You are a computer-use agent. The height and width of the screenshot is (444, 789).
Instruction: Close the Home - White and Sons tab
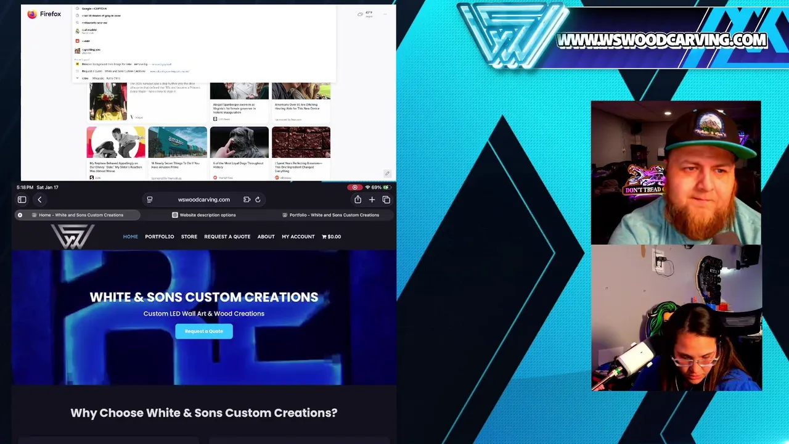coord(20,215)
